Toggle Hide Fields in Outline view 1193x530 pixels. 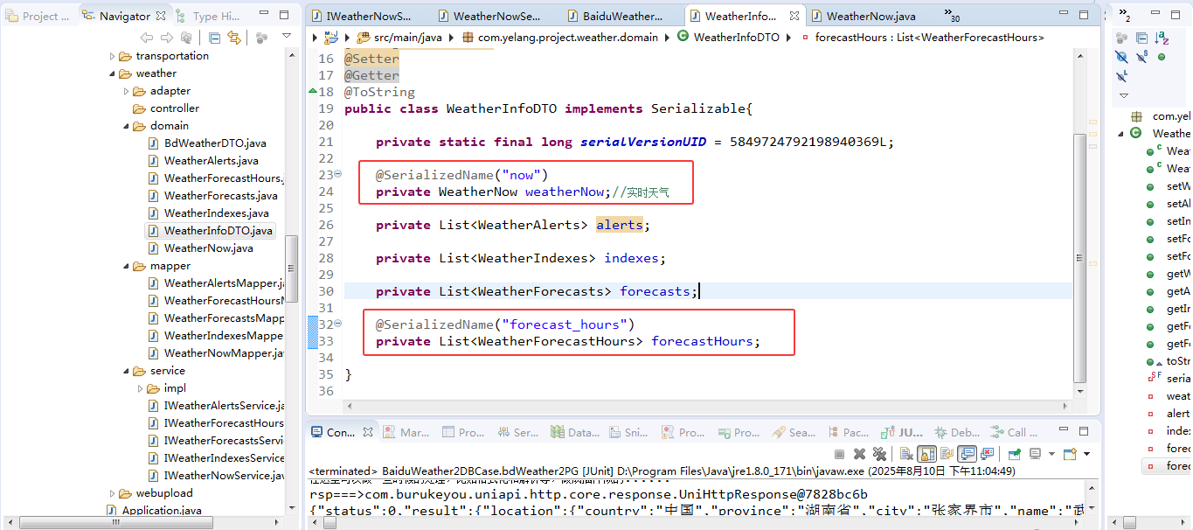[x=1122, y=57]
